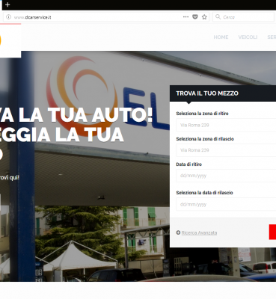Viewport: 276px width, 299px height.
Task: Click the search magnifier icon
Action: tap(218, 17)
